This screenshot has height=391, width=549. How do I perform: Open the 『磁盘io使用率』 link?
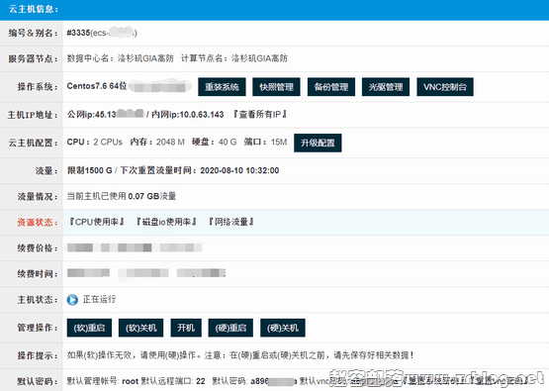pos(166,222)
